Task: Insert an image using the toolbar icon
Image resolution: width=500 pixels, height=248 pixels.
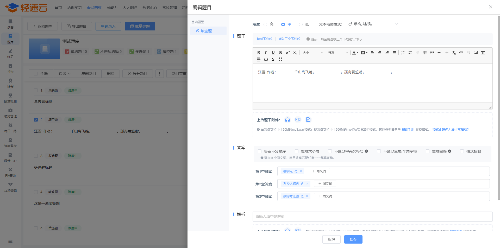Action: pyautogui.click(x=476, y=53)
